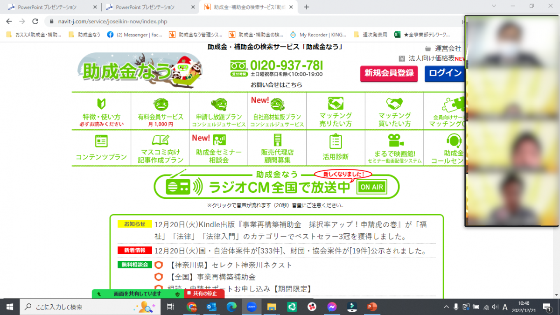The image size is (560, 315).
Task: Reload the page with Chrome's refresh icon
Action: [x=35, y=21]
